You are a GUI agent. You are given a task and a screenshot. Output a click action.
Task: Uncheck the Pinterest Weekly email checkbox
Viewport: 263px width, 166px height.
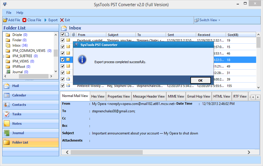(x=63, y=86)
